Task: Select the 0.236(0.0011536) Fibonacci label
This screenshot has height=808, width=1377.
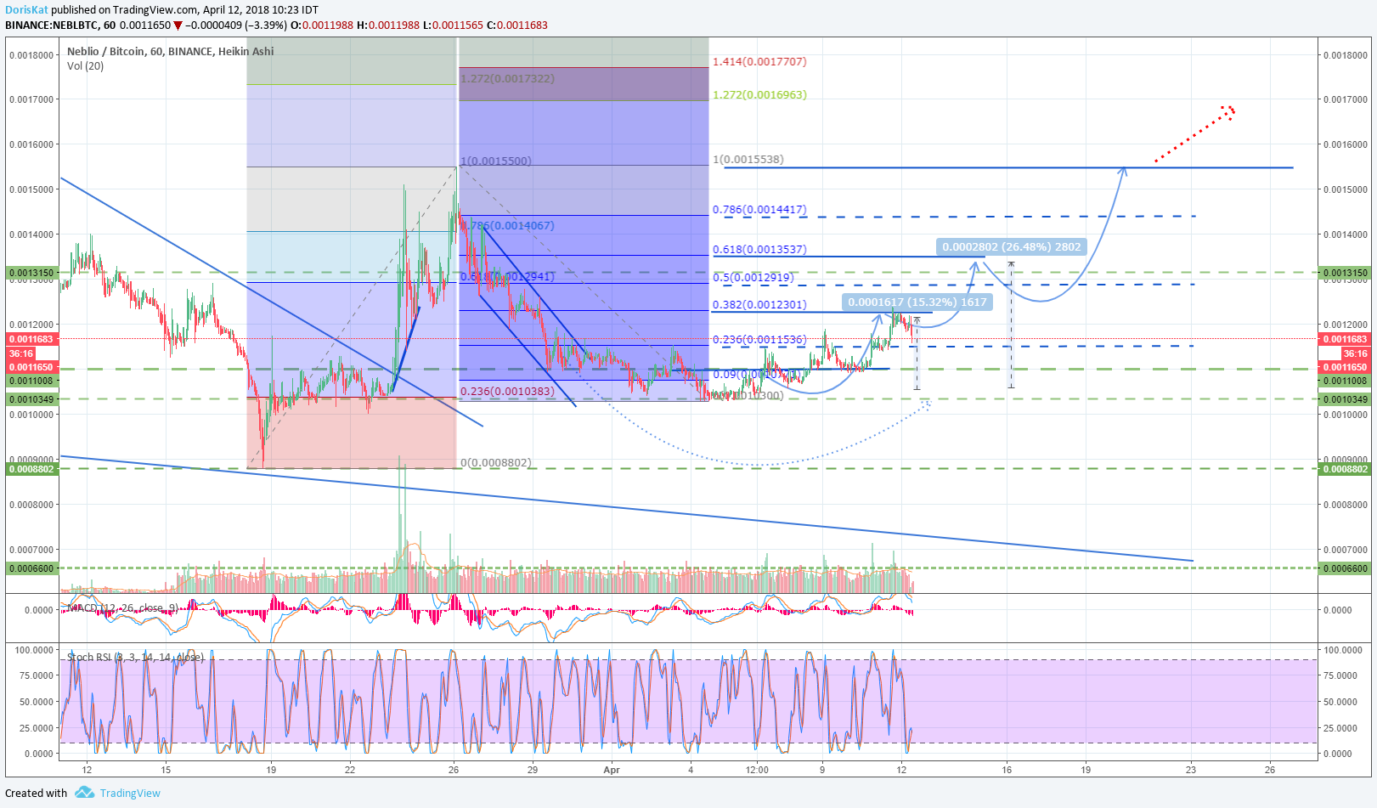Action: click(759, 340)
